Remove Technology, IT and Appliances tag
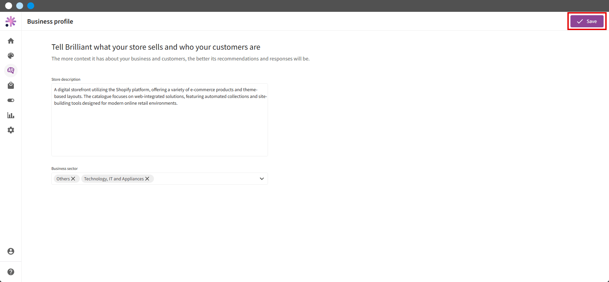 (x=147, y=179)
